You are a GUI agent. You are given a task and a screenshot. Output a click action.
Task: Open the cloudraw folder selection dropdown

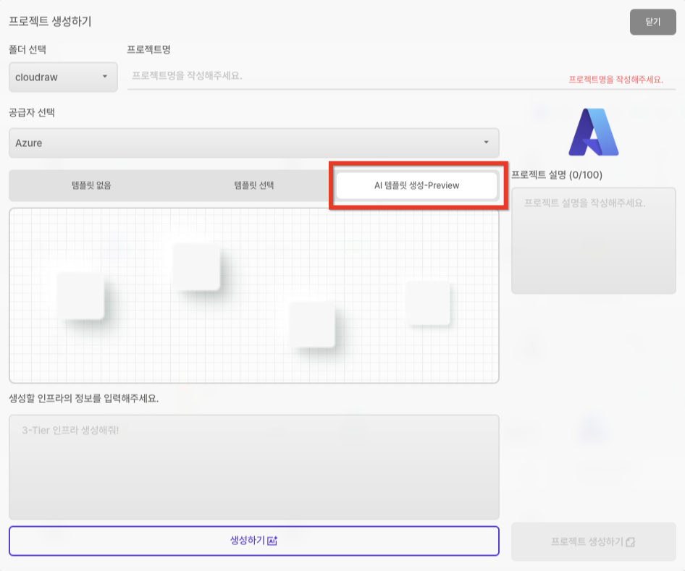(63, 76)
